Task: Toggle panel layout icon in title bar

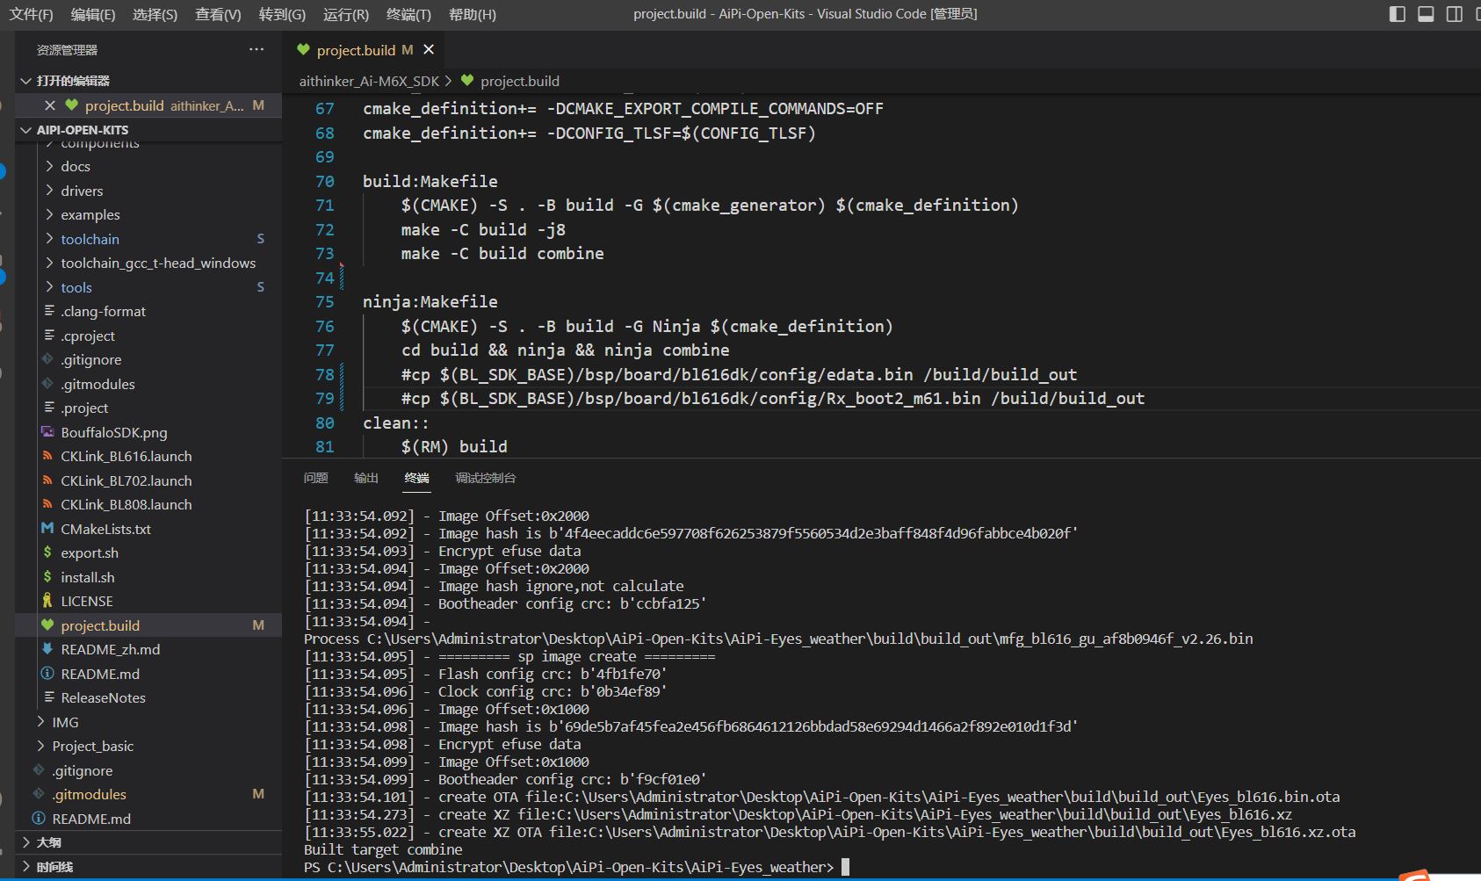Action: pos(1427,14)
